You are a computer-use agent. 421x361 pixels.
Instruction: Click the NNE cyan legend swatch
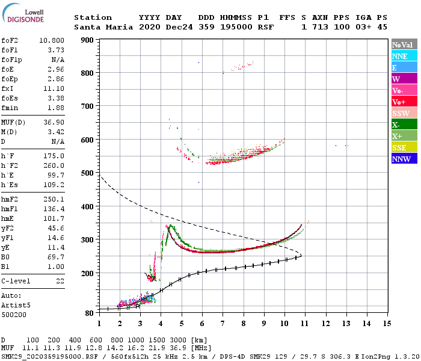404,56
